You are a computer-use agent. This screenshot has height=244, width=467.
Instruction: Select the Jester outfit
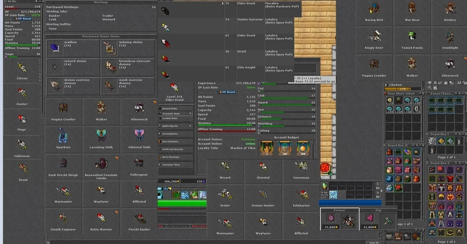(x=225, y=198)
